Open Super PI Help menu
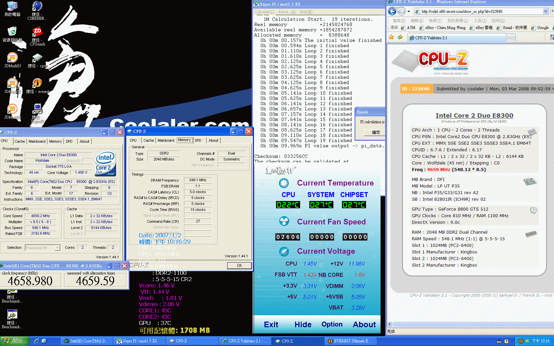This screenshot has width=554, height=346. pos(306,12)
